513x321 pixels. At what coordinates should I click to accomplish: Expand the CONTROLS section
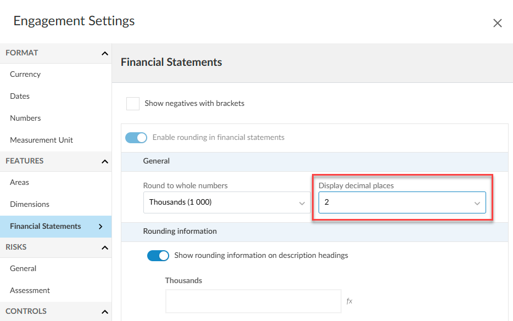pos(104,311)
